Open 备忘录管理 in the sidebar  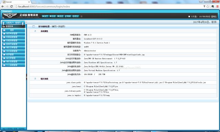coord(14,58)
